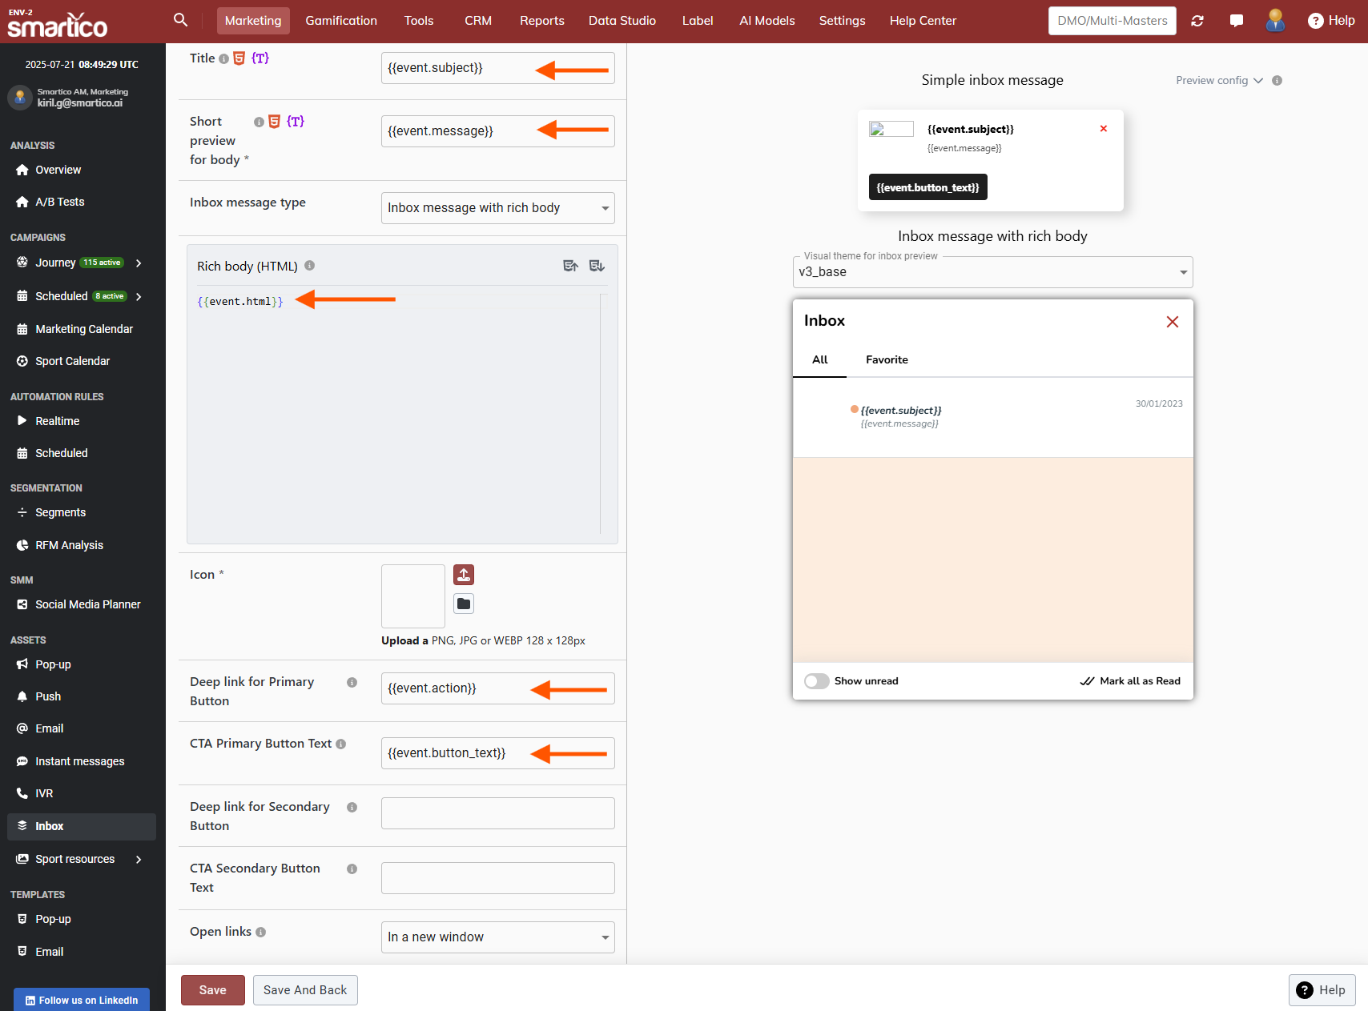Open the Visual theme v3_base dropdown
1368x1011 pixels.
[992, 272]
